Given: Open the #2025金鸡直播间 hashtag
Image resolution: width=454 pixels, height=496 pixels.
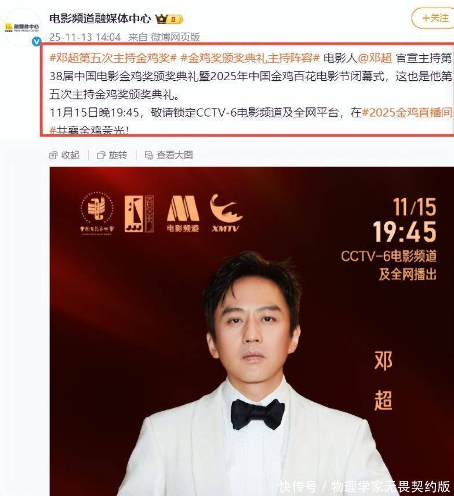Looking at the screenshot, I should point(407,112).
